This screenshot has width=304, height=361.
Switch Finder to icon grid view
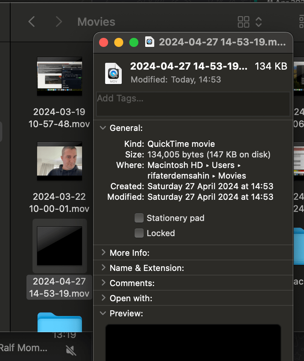pyautogui.click(x=244, y=22)
